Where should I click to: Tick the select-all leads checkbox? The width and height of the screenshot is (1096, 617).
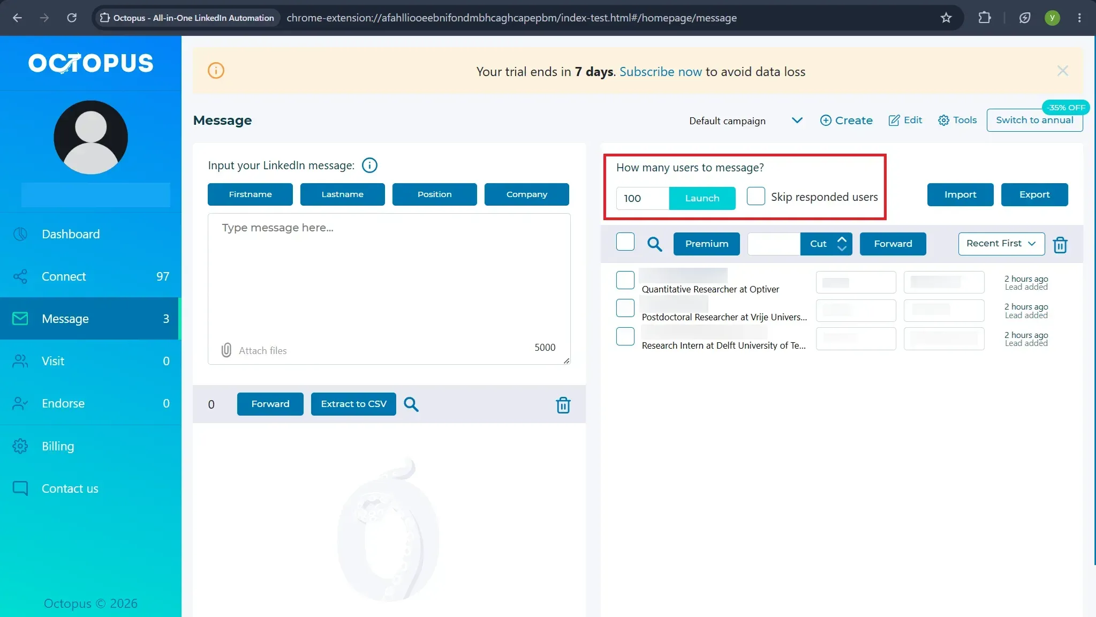(625, 242)
